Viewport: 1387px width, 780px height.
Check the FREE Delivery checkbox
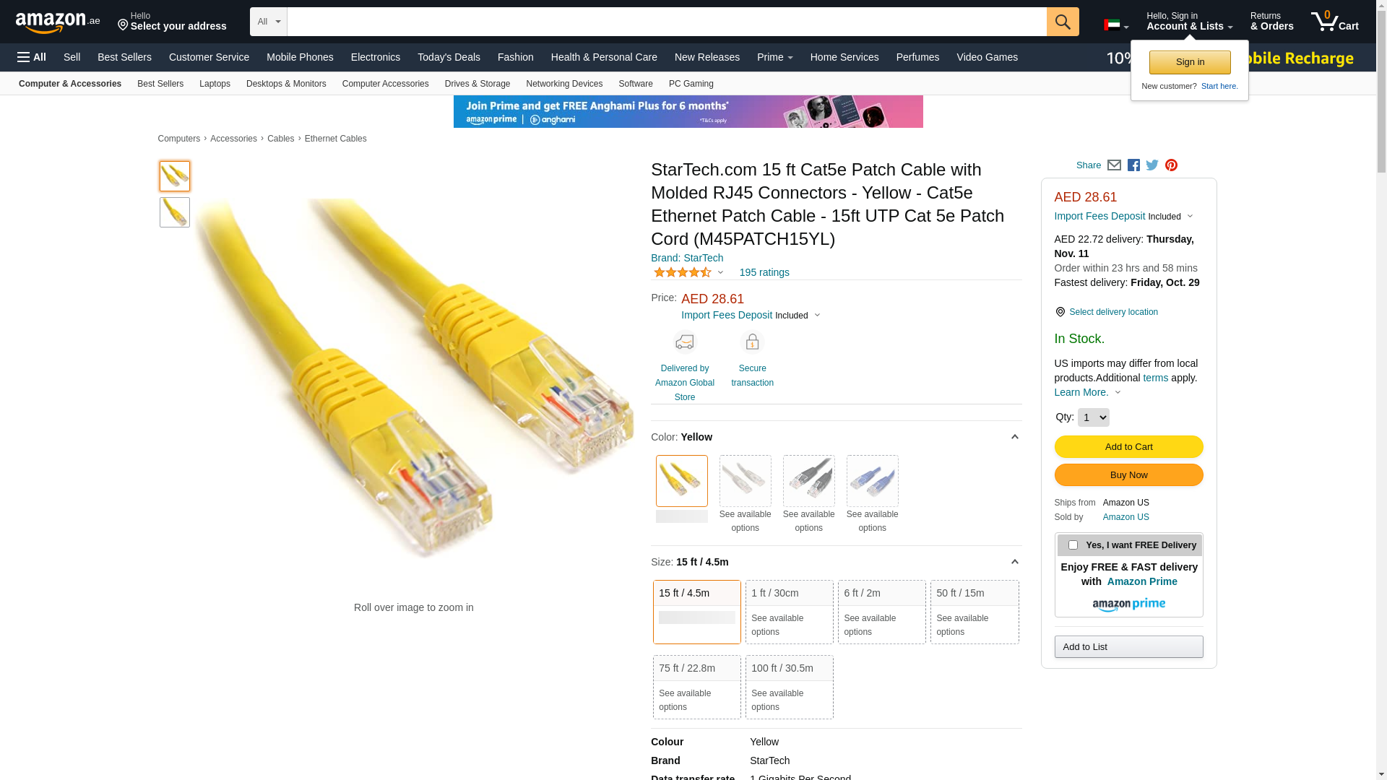click(1073, 545)
